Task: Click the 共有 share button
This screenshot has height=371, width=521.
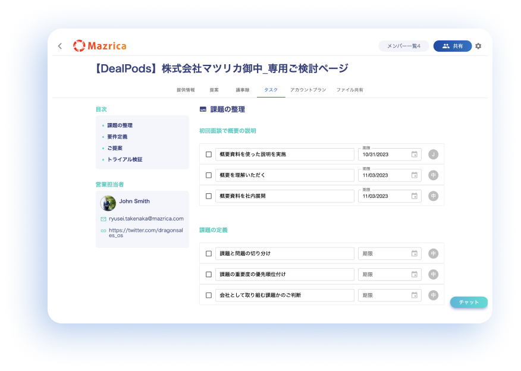Action: pyautogui.click(x=453, y=46)
